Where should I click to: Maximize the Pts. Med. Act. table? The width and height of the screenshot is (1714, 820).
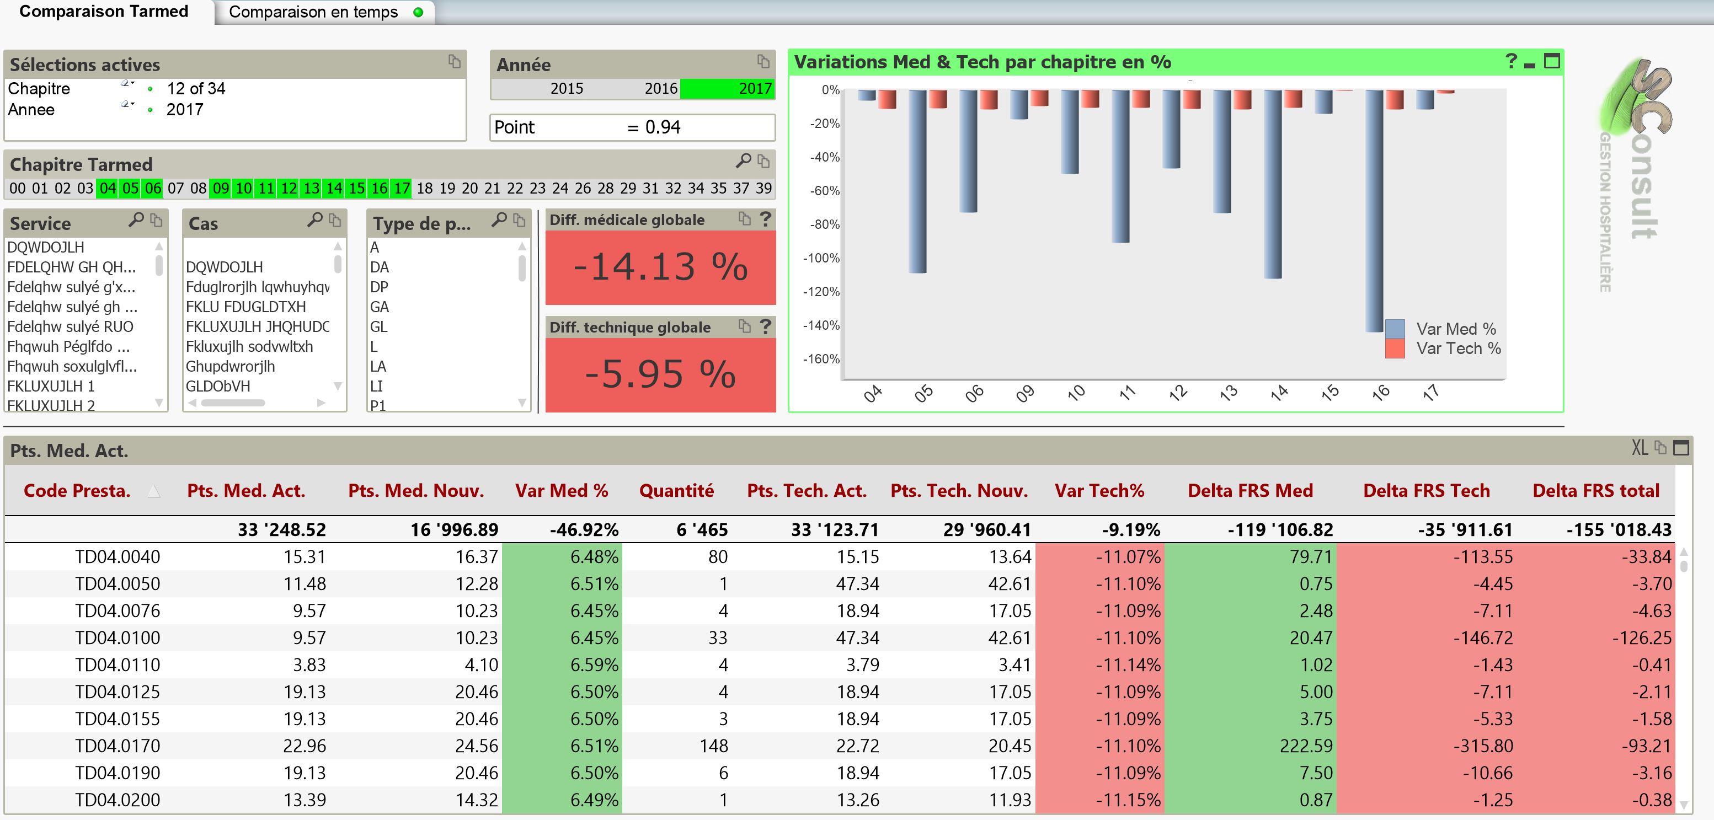(1681, 448)
